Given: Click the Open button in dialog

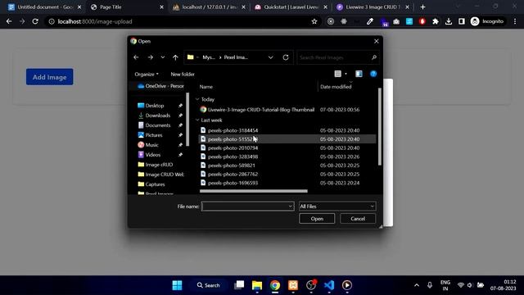Looking at the screenshot, I should [x=317, y=219].
